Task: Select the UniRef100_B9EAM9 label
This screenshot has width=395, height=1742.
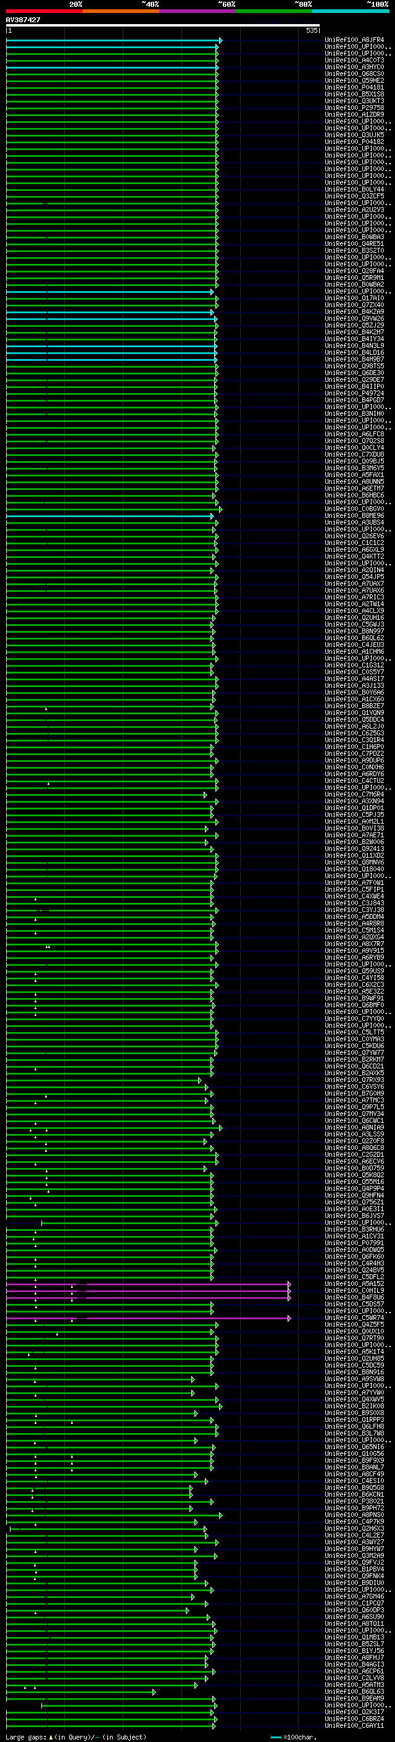Action: [x=354, y=1698]
